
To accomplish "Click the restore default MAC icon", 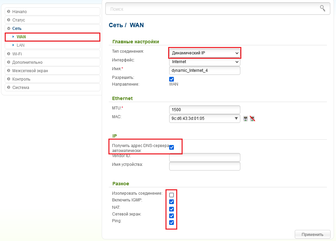I will [x=252, y=118].
